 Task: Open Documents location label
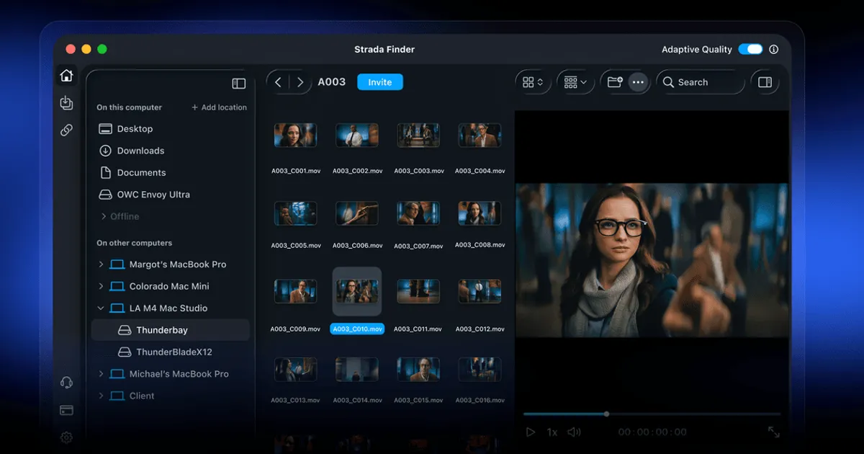pyautogui.click(x=141, y=173)
